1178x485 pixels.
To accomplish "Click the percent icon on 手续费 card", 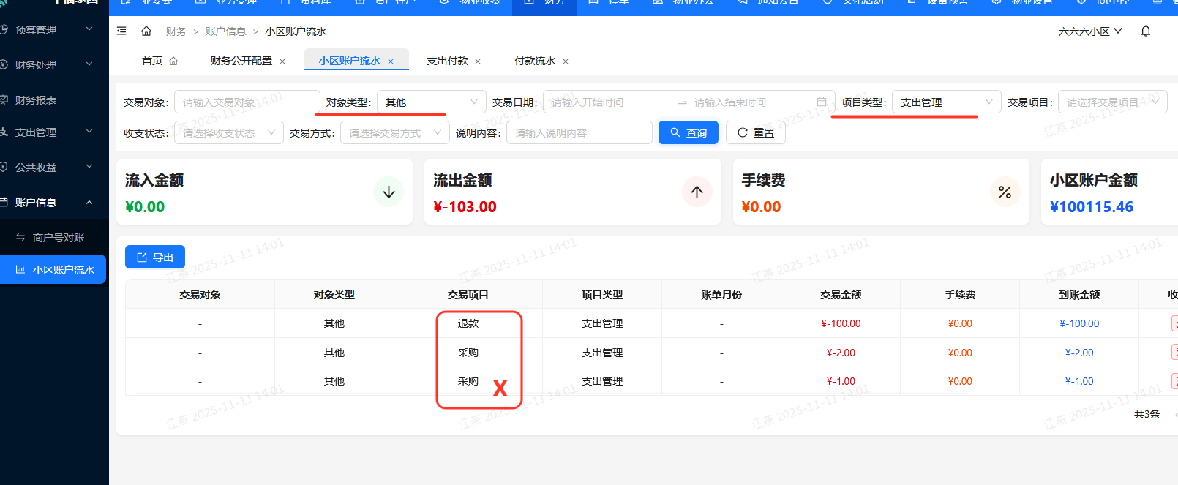I will [1005, 192].
